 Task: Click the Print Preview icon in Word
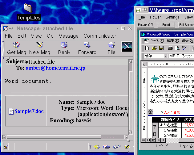177,48
